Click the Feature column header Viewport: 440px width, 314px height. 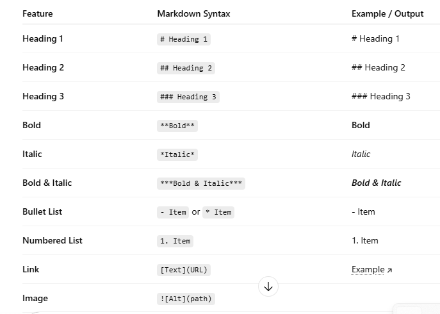pos(38,13)
